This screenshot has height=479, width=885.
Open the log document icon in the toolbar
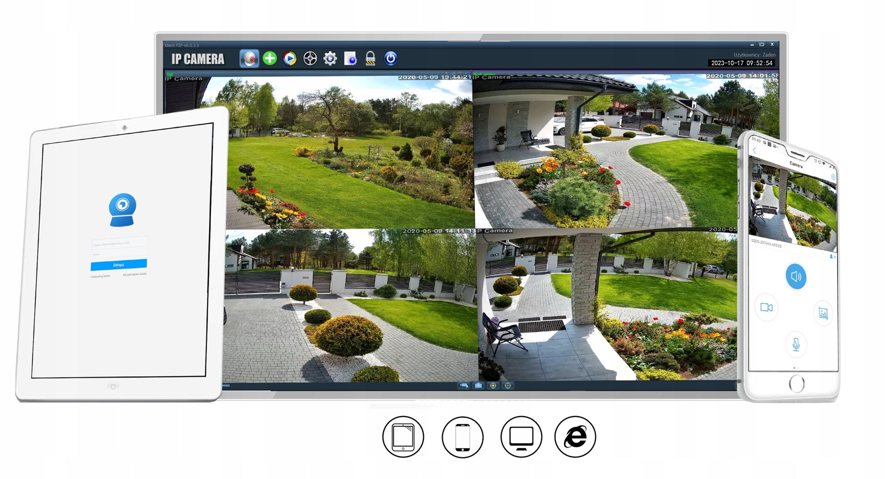coord(350,59)
